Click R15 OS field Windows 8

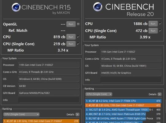[49, 79]
